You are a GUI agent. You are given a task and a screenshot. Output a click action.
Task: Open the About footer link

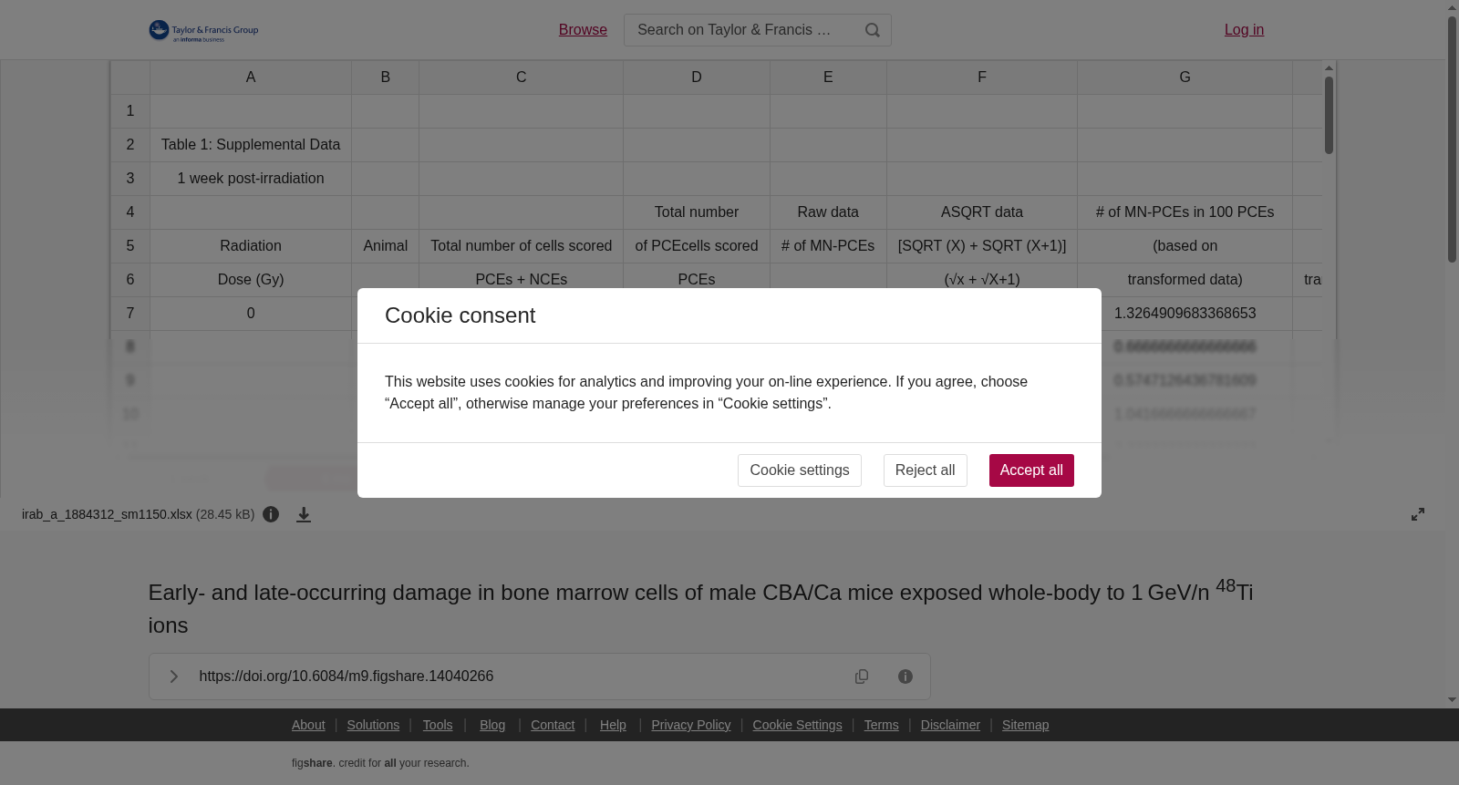[308, 725]
